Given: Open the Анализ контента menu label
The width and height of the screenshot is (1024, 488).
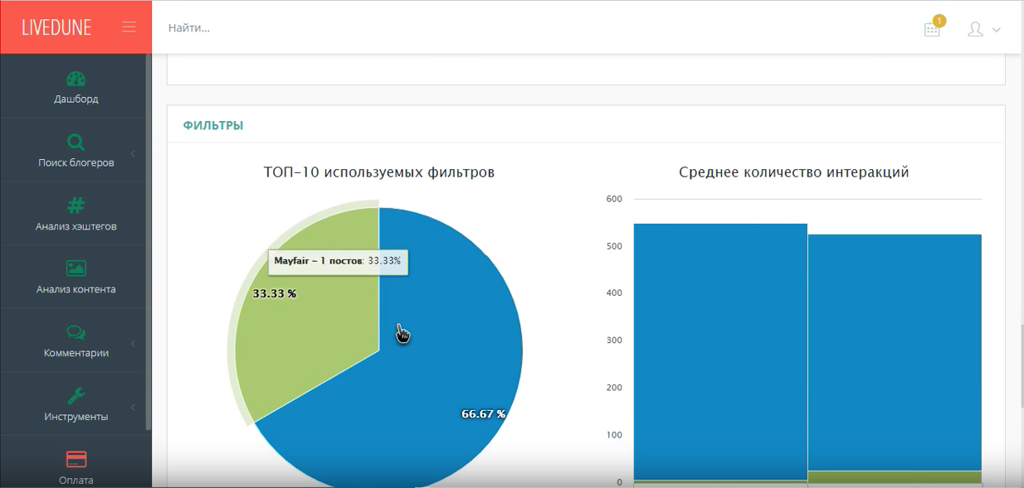Looking at the screenshot, I should coord(76,289).
